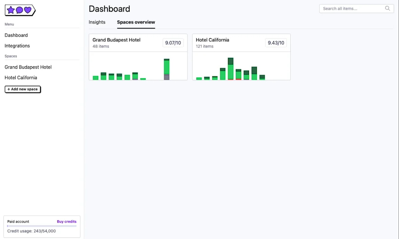The height and width of the screenshot is (239, 399).
Task: Open the Dashboard menu entry
Action: pos(16,35)
